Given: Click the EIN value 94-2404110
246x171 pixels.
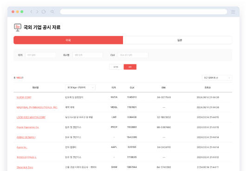Looking at the screenshot, I should tap(164, 147).
